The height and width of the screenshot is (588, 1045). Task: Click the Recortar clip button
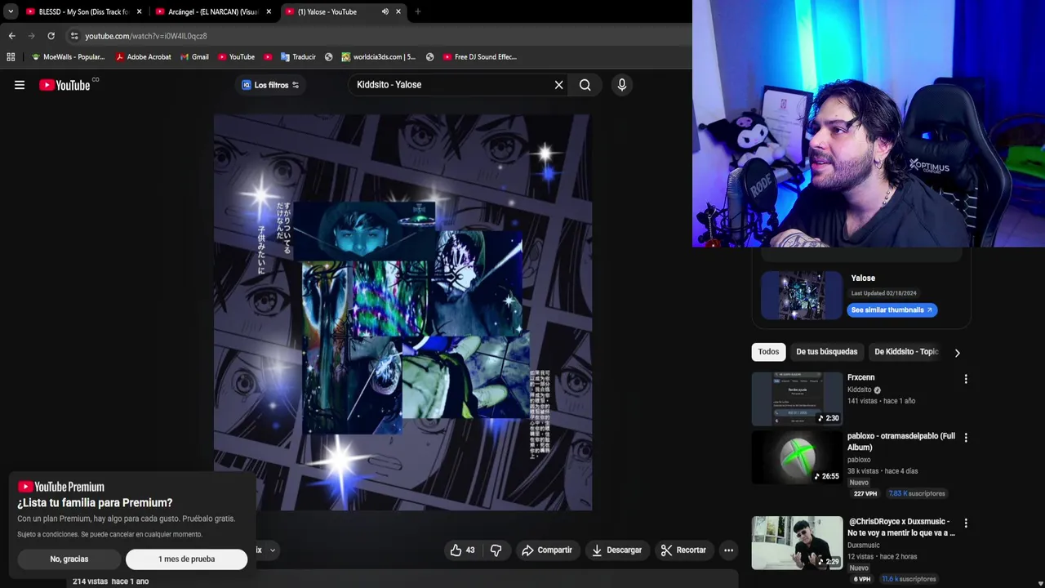(683, 550)
